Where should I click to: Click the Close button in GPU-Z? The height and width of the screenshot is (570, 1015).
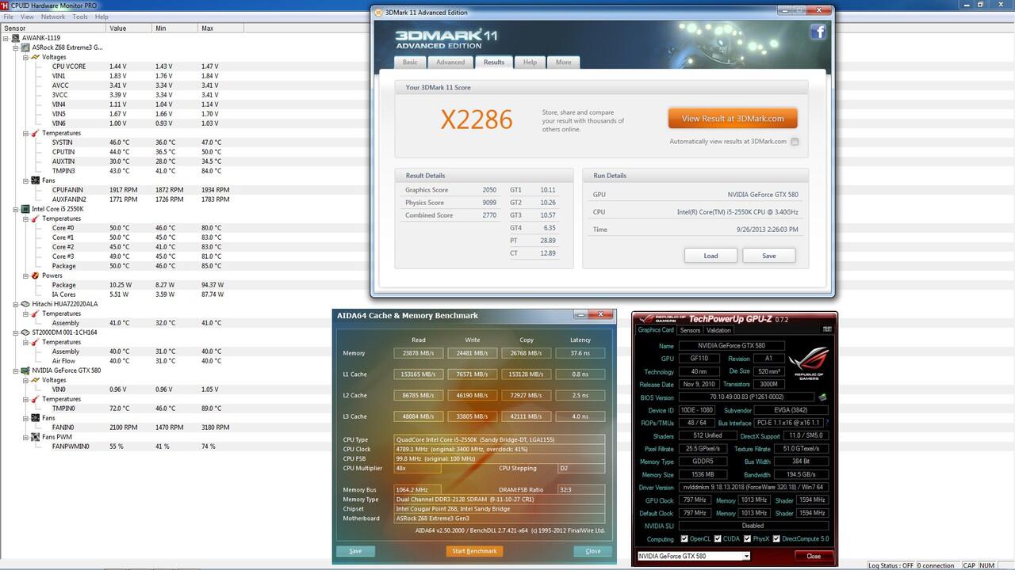tap(814, 556)
